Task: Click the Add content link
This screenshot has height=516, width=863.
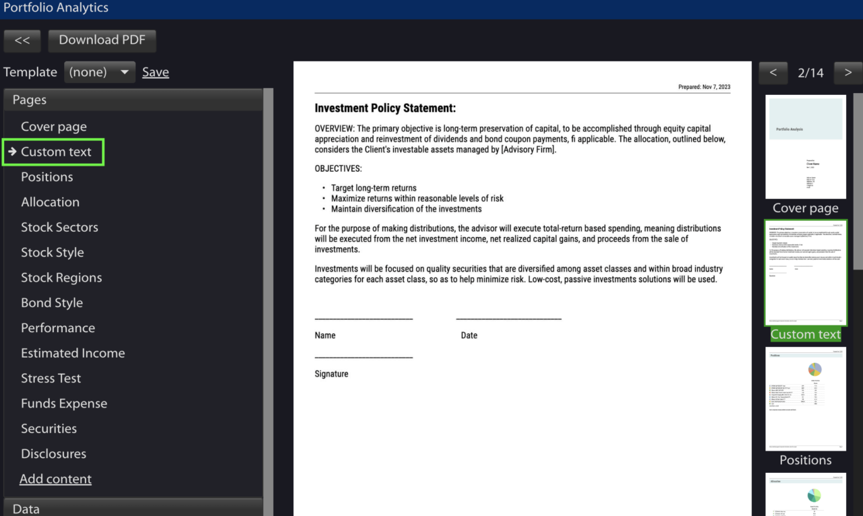Action: (x=55, y=479)
